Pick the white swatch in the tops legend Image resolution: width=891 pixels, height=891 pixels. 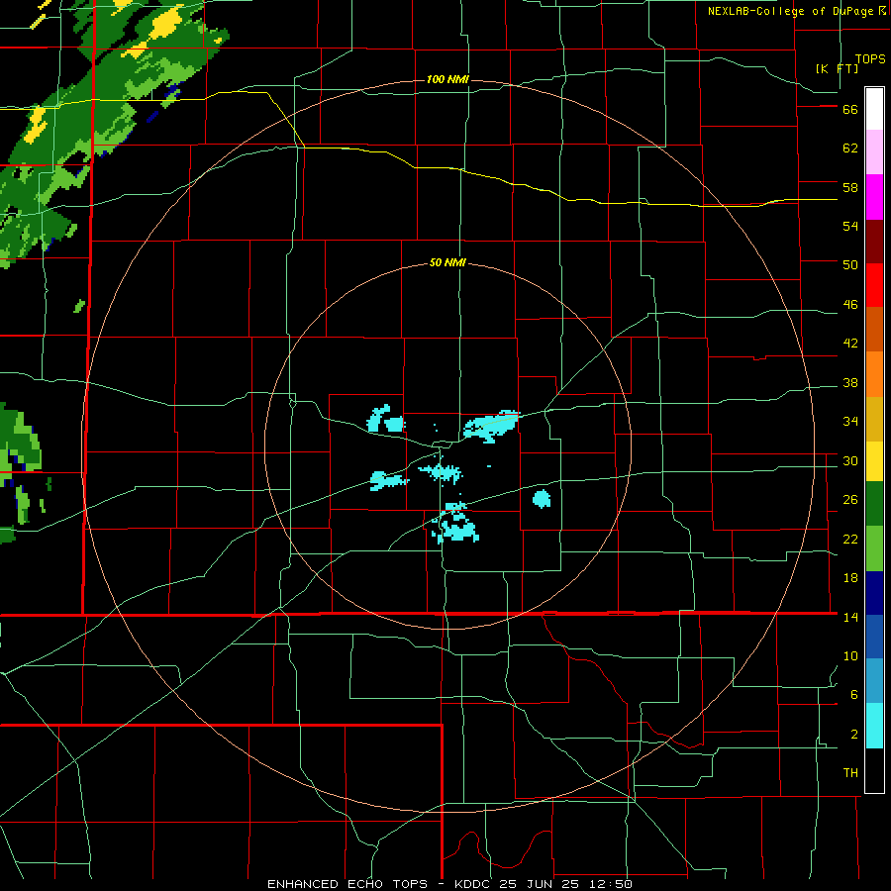[x=874, y=109]
